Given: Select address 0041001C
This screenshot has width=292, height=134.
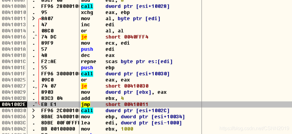Looking at the screenshot, I should pos(14,62).
